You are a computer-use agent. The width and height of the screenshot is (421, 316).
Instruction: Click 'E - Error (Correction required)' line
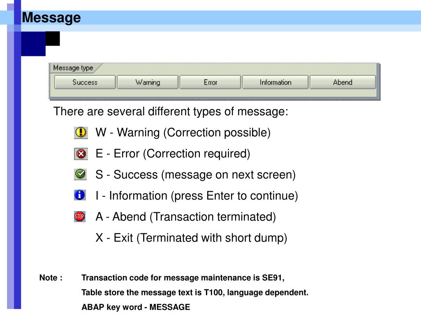coord(173,154)
